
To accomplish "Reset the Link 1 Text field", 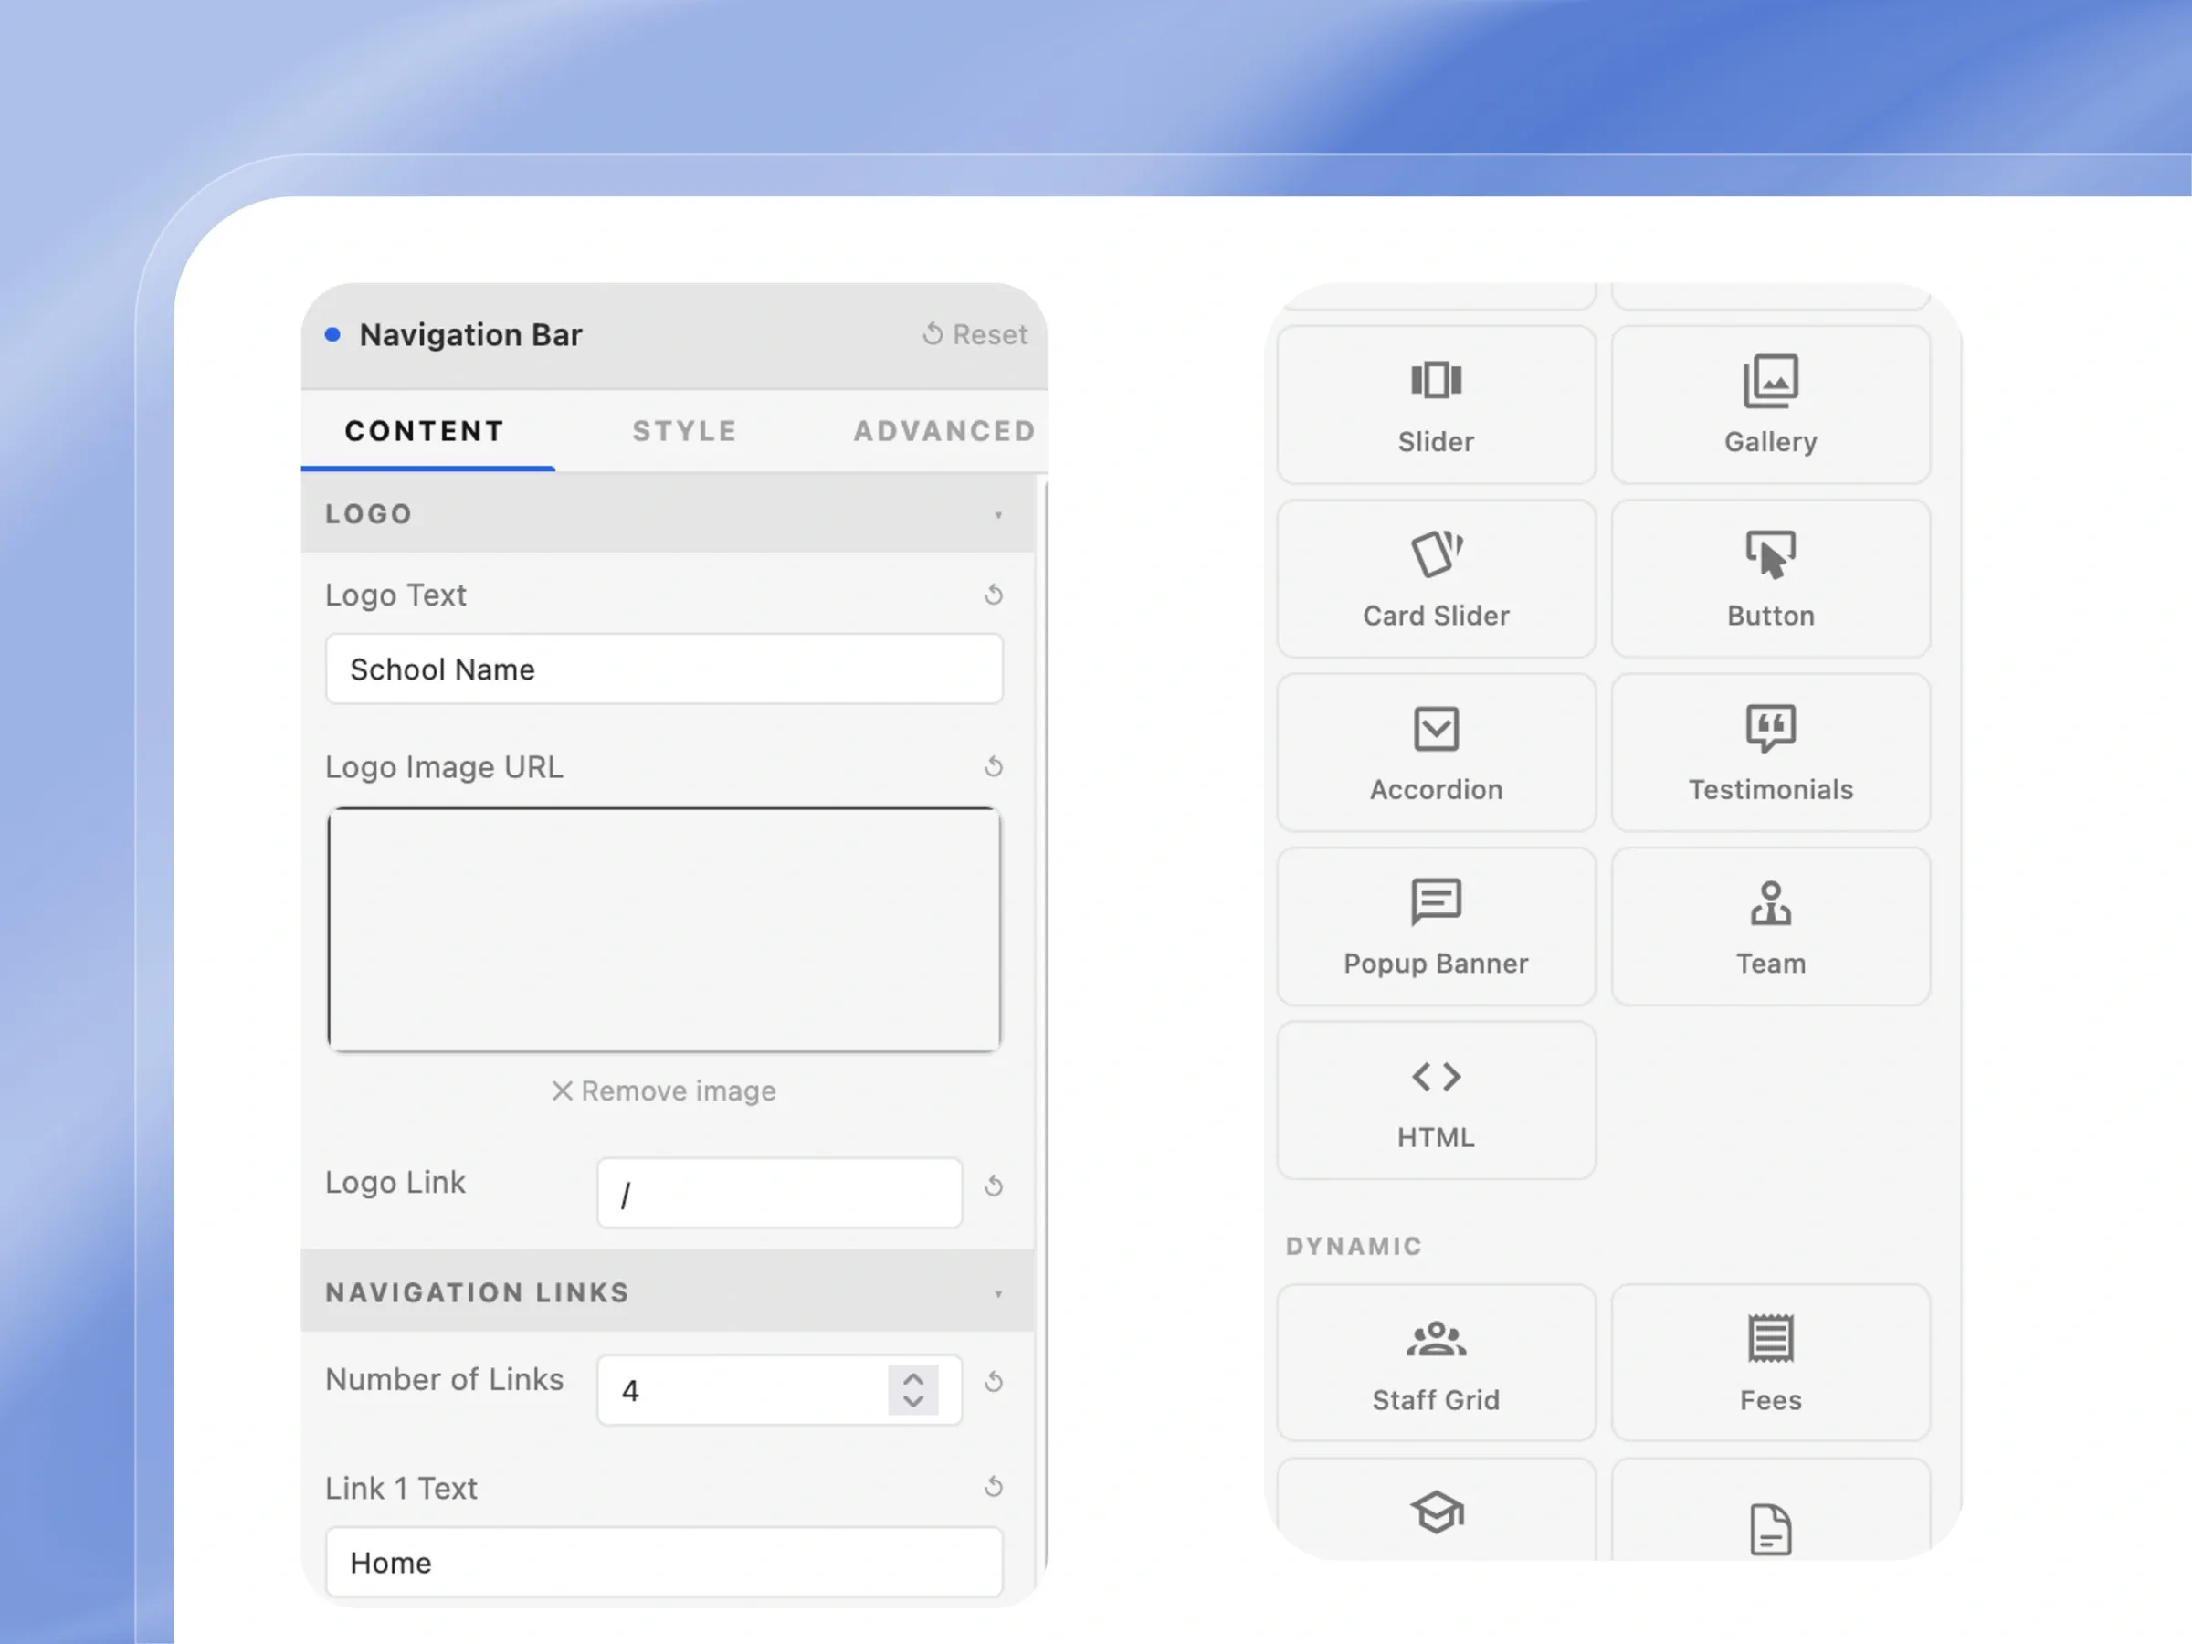I will (994, 1486).
